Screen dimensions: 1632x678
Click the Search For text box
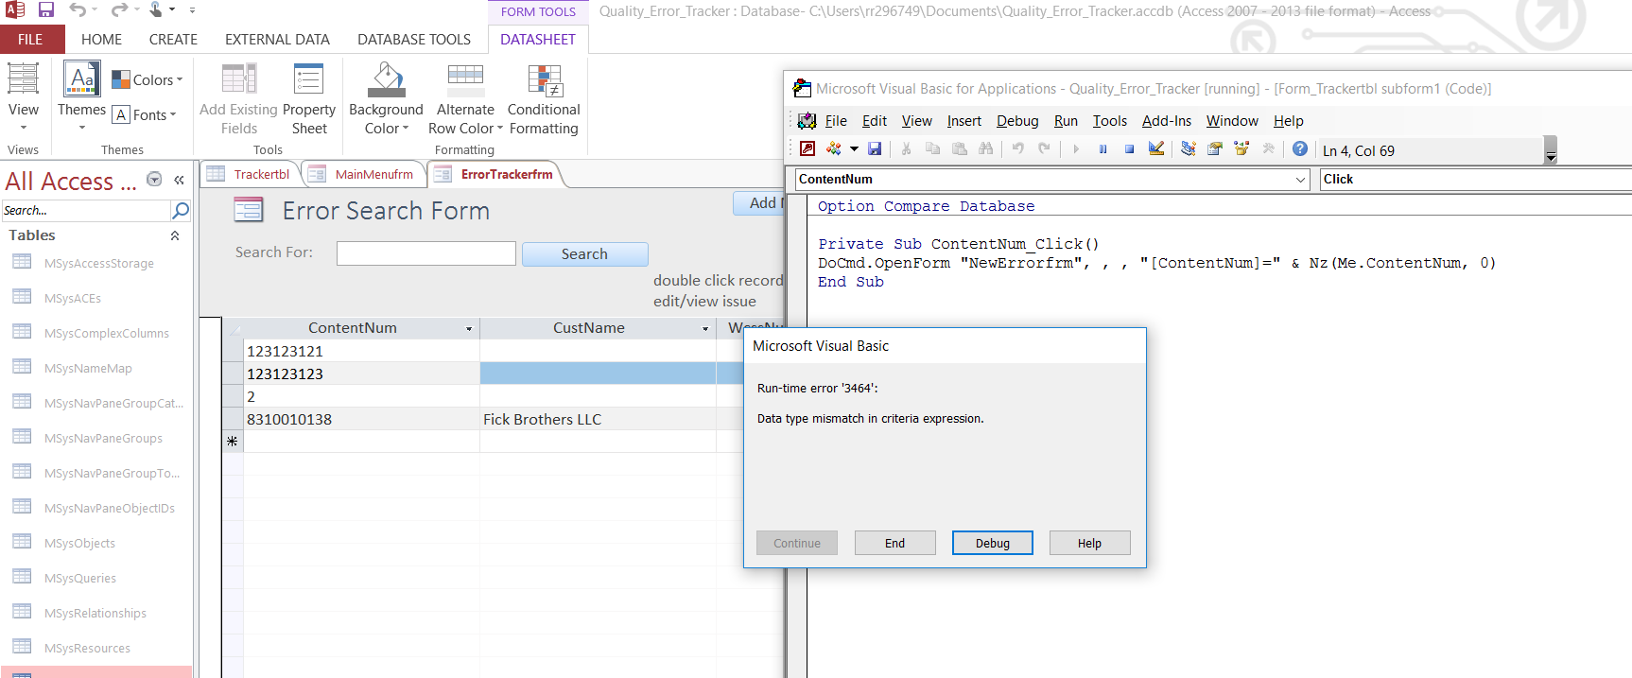click(x=426, y=253)
